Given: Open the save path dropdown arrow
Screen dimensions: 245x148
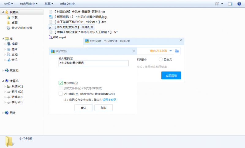Looking at the screenshot, I should point(171,51).
